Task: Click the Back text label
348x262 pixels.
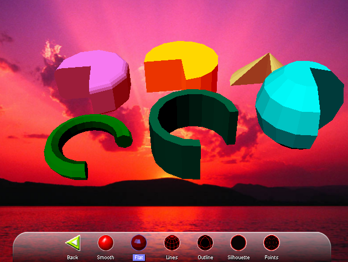Action: (72, 258)
